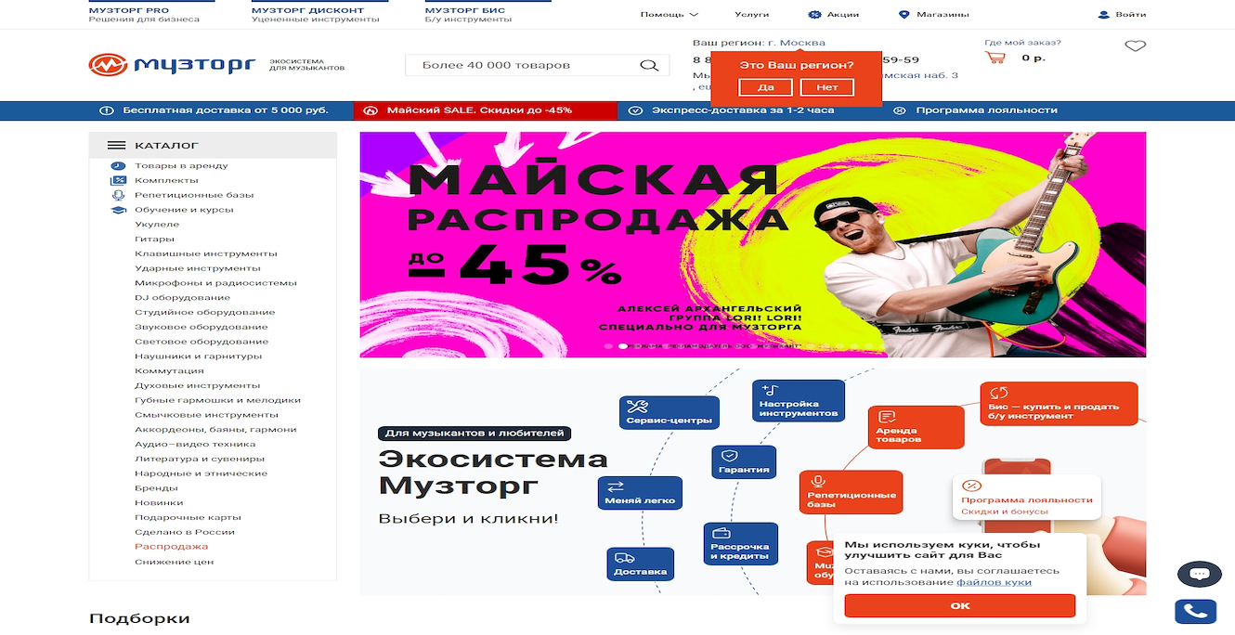Open the Снижение цен category

click(x=174, y=562)
